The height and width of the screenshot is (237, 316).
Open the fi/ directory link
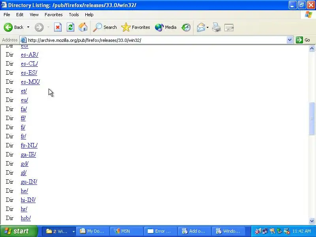[x=23, y=127]
